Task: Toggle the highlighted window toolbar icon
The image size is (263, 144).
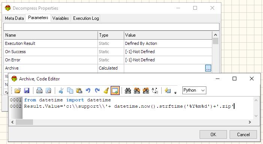Action: pos(115,91)
